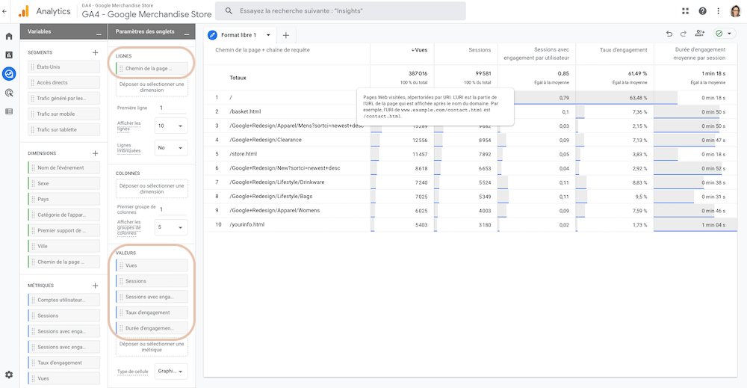Select the Accès directs segment
Viewport: 747px width, 388px height.
coord(63,82)
